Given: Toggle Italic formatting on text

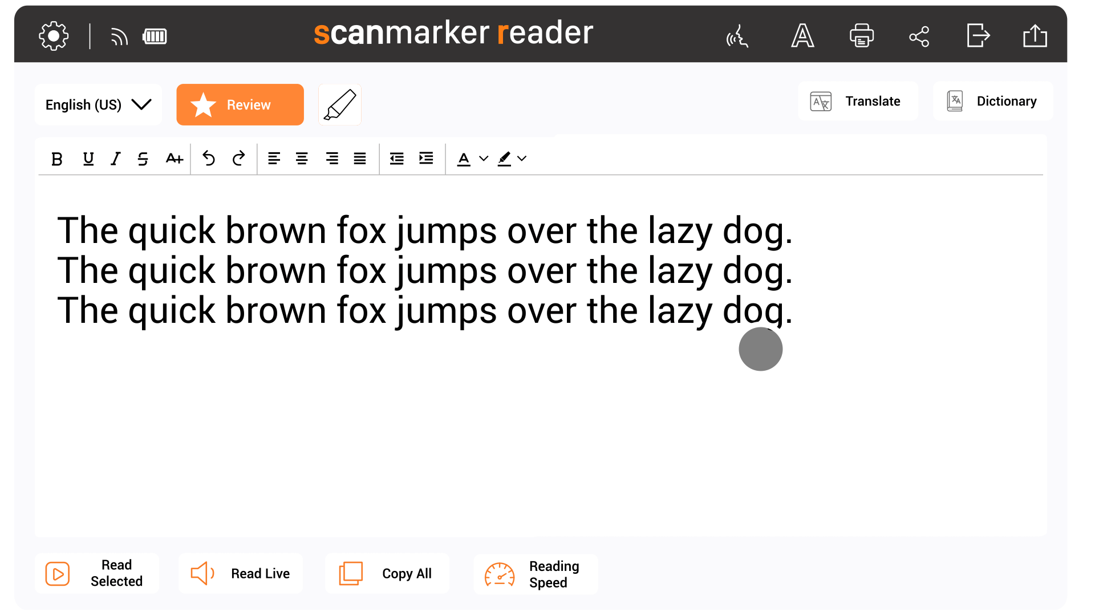Looking at the screenshot, I should 116,158.
